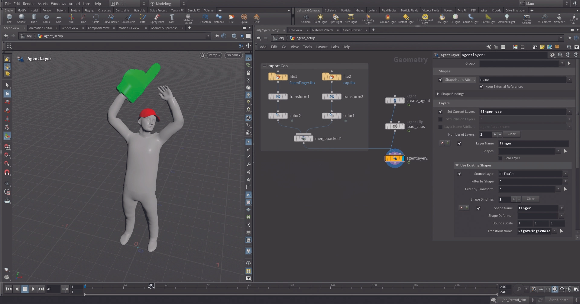Open the Modeling radial menu dropdown
Image resolution: width=580 pixels, height=304 pixels.
167,4
